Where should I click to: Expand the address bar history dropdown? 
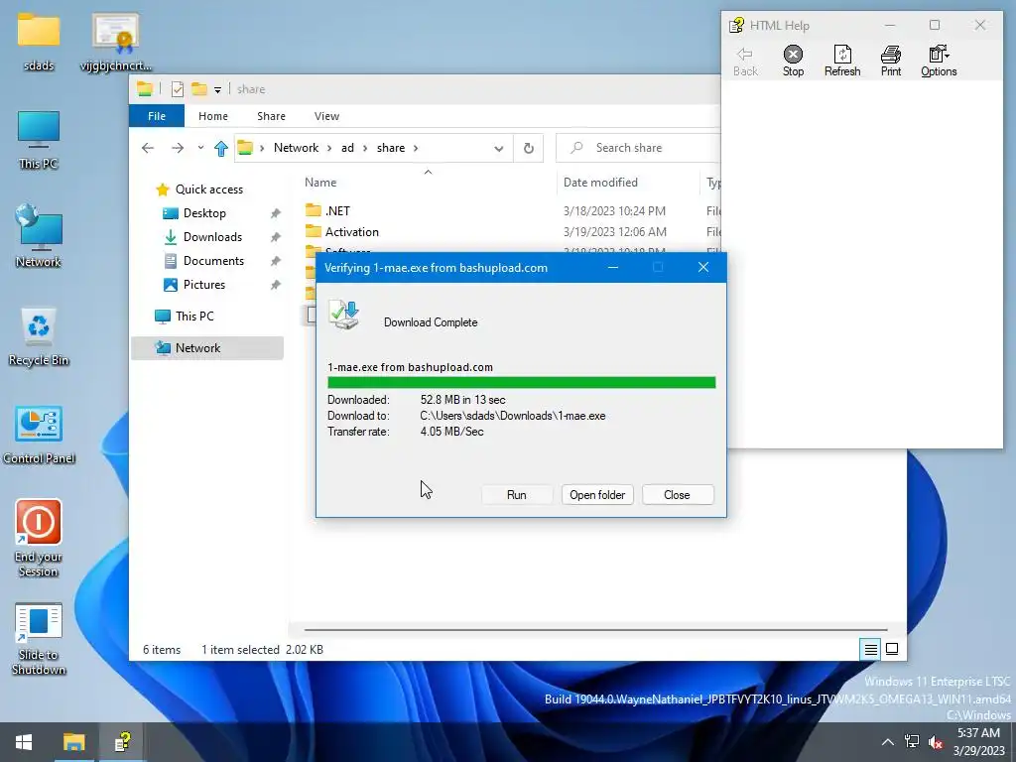(498, 149)
